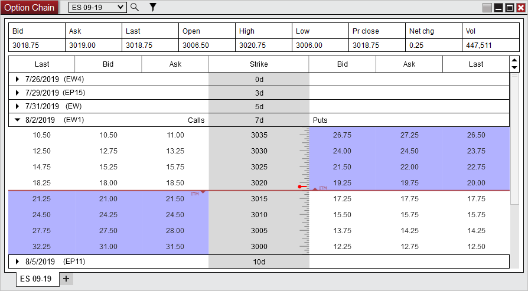This screenshot has height=291, width=528.
Task: Maximize the Option Chain window
Action: click(509, 8)
